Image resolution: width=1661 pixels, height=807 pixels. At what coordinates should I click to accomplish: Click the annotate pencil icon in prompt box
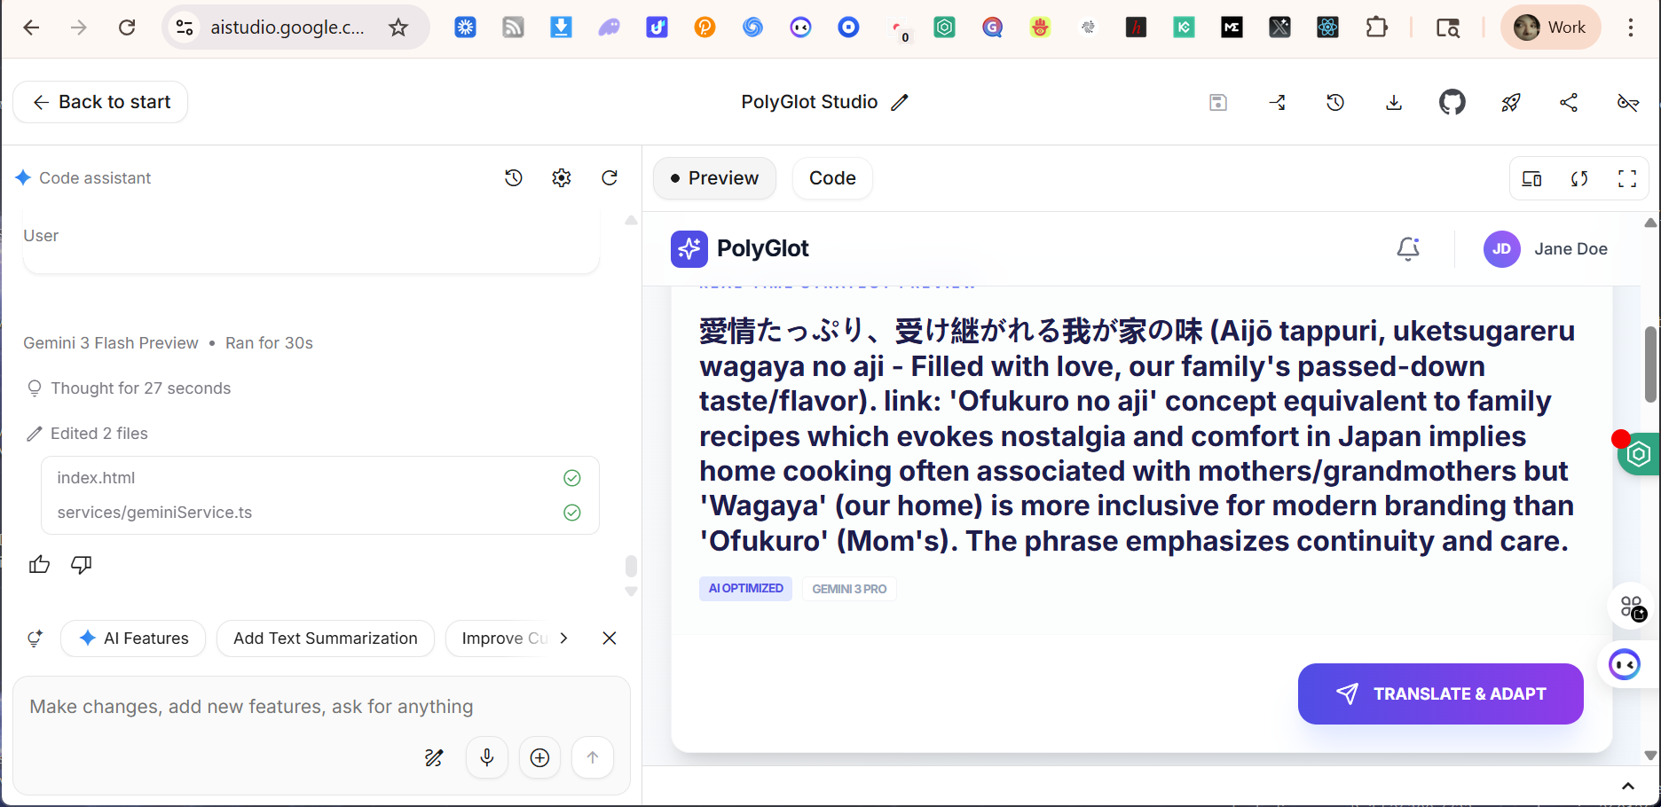point(434,758)
